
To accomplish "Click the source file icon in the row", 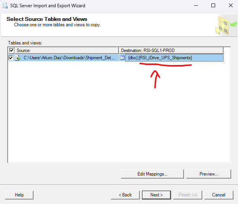I will coord(18,58).
